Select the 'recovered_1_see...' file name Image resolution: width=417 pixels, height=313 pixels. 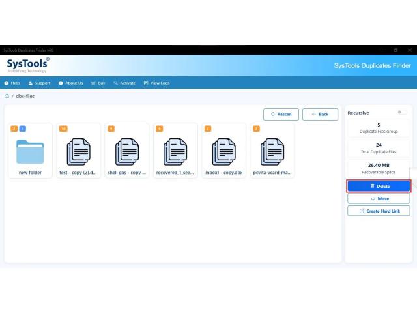tap(175, 172)
